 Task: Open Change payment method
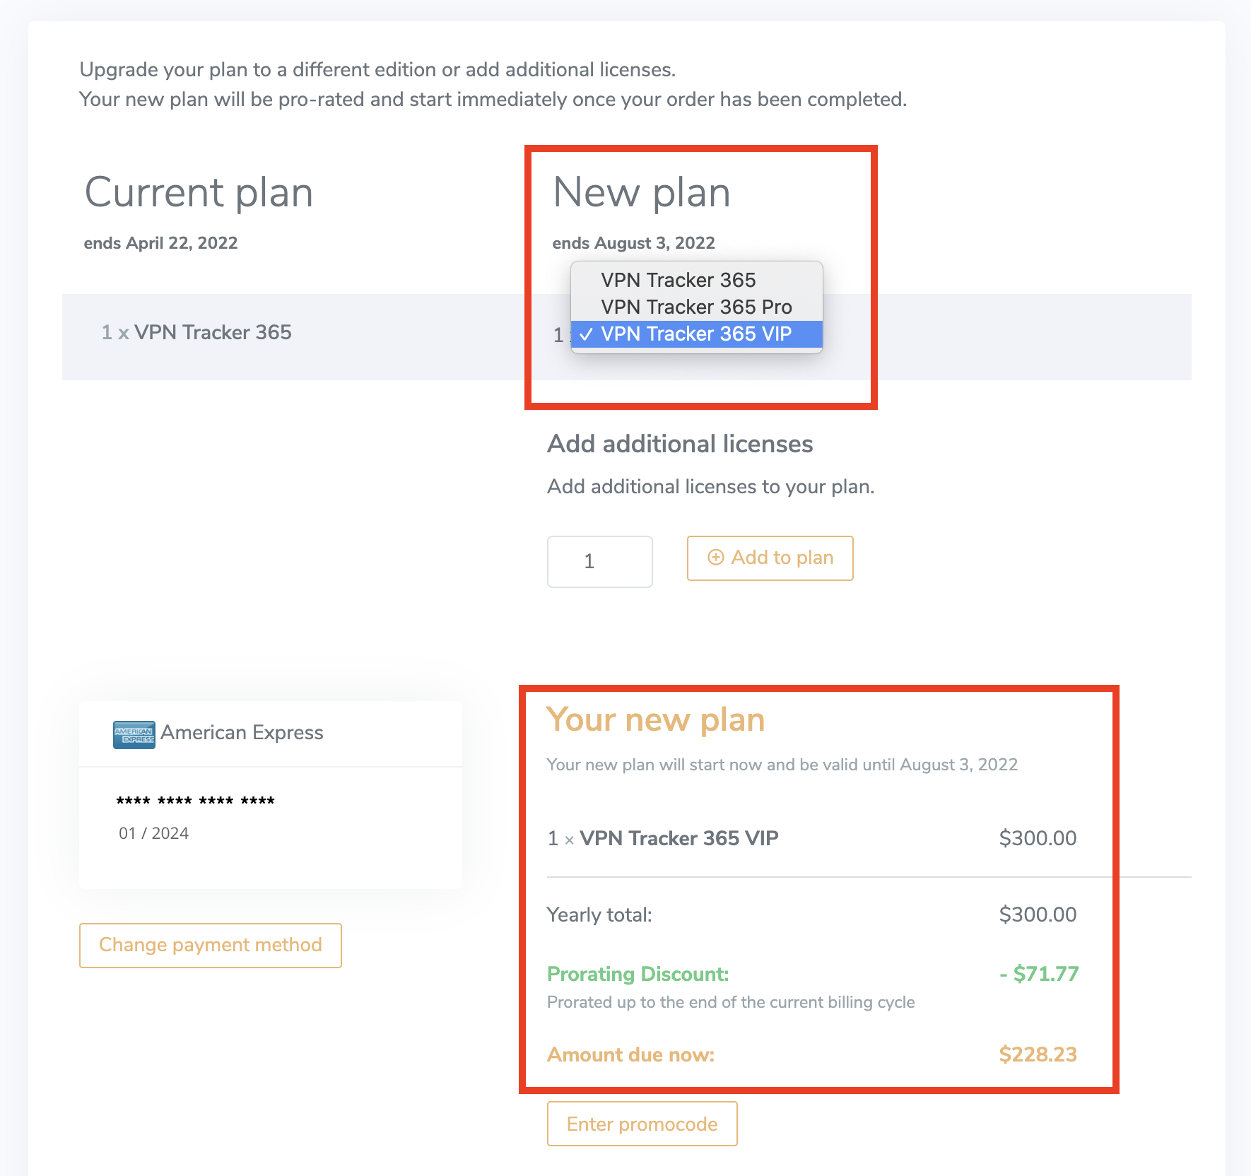210,945
